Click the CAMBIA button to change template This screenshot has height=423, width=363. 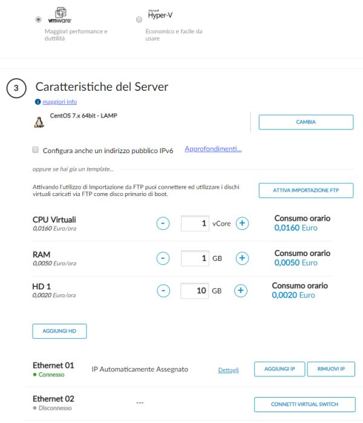click(x=306, y=122)
